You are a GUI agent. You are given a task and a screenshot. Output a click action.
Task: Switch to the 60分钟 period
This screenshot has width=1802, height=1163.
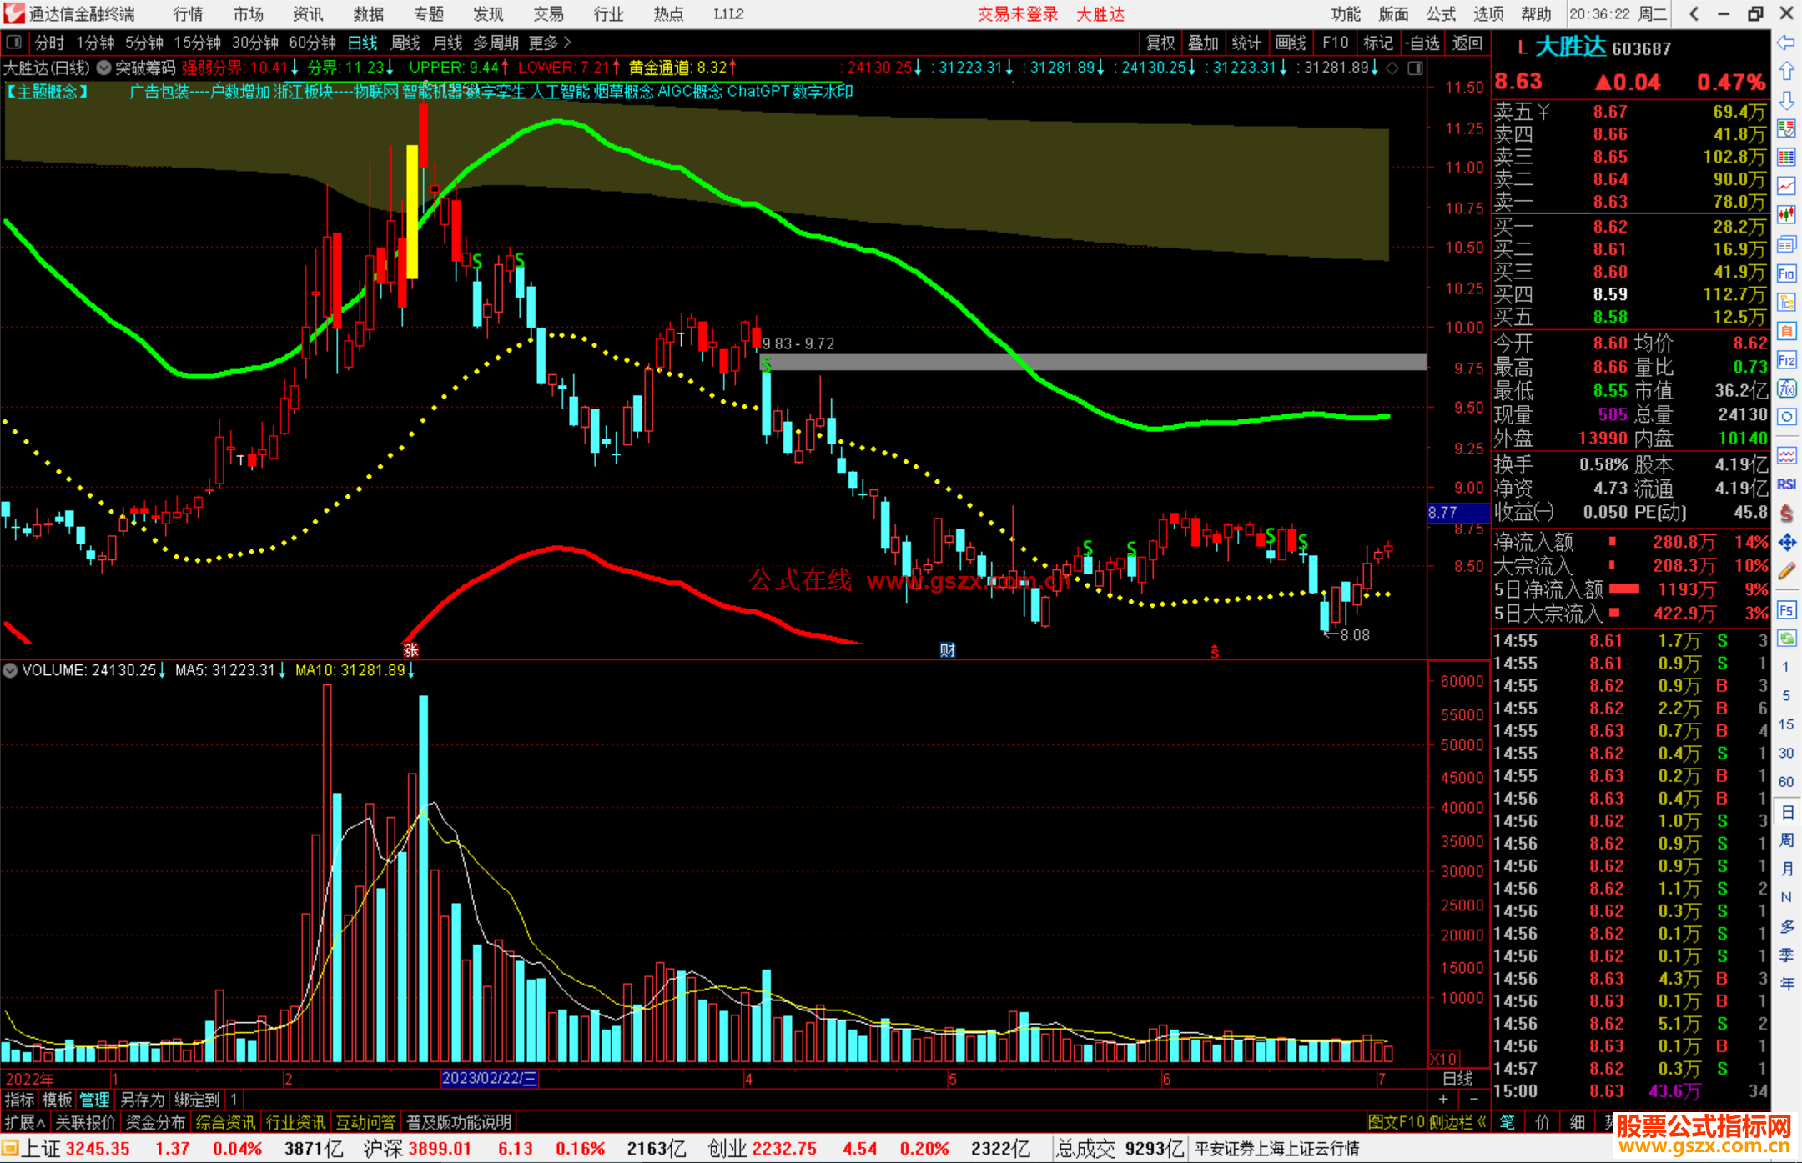pos(312,43)
